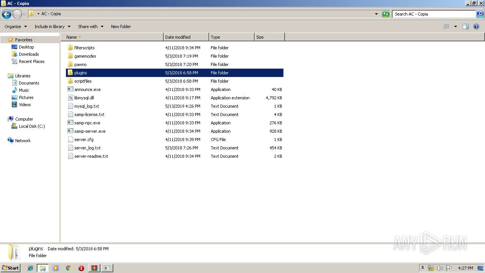Select the filterscripts folder icon
Screen dimensions: 485x273
click(70, 48)
